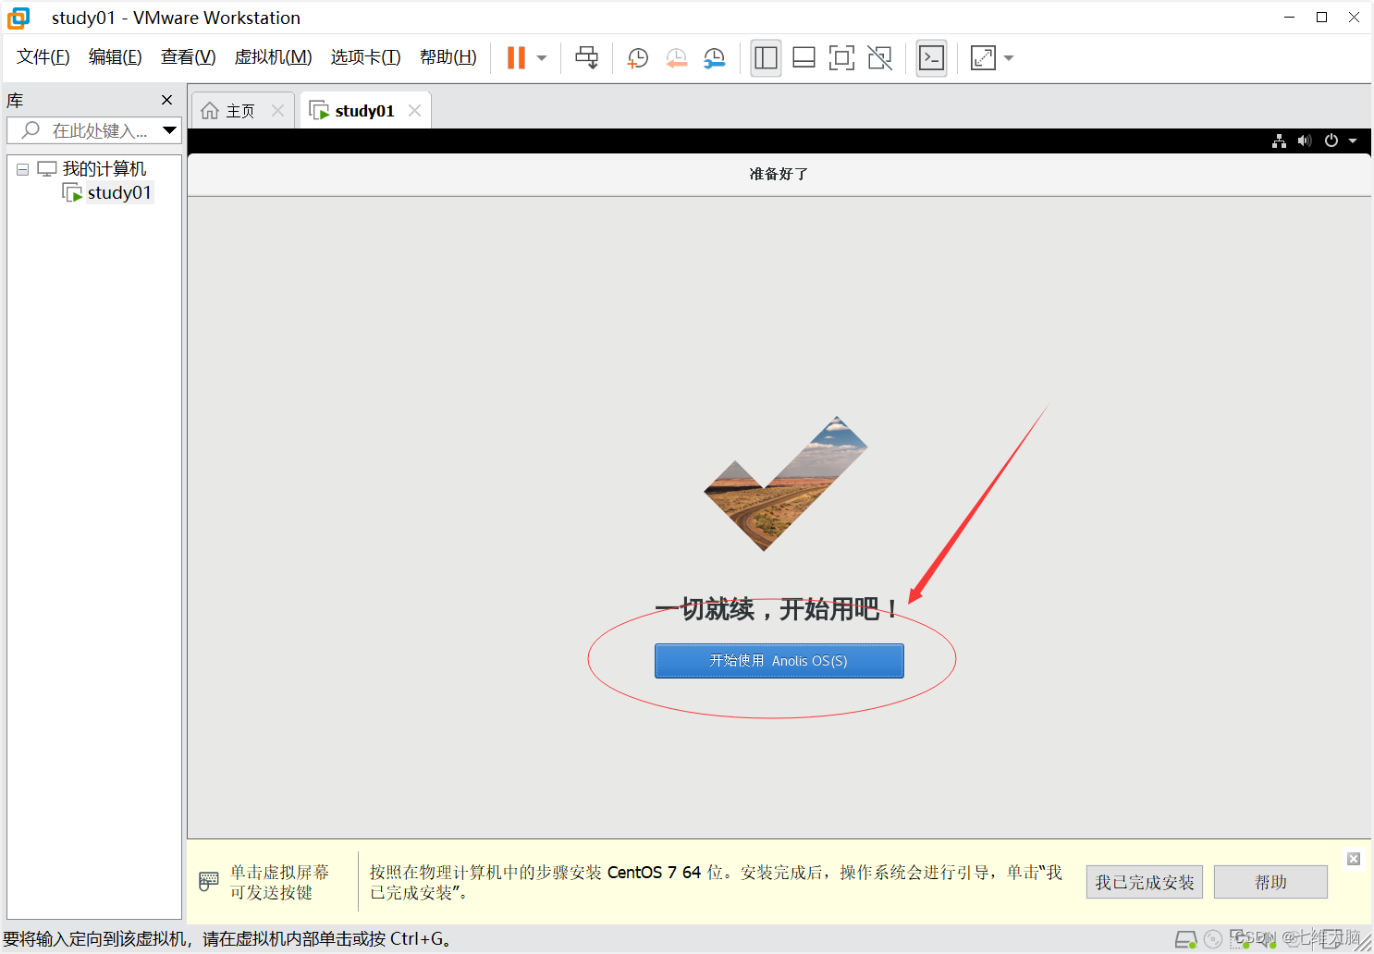Toggle the thumbnail bar view
This screenshot has height=954, width=1374.
pyautogui.click(x=804, y=58)
